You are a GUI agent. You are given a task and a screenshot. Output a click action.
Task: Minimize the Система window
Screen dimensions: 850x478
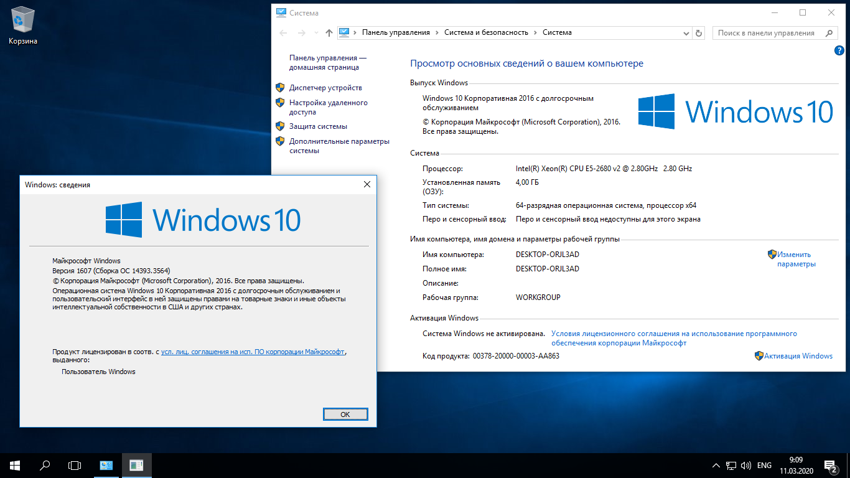774,12
